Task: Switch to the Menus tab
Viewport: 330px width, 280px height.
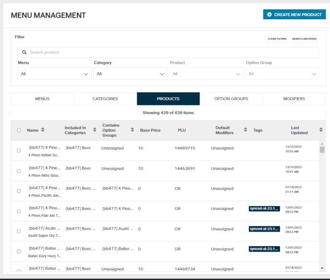Action: click(x=42, y=99)
